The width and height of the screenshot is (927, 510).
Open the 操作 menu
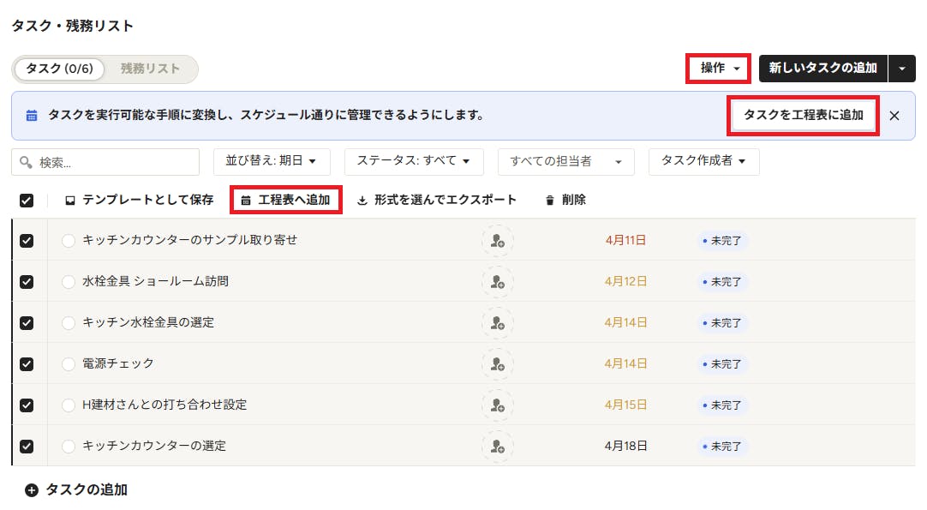[718, 68]
